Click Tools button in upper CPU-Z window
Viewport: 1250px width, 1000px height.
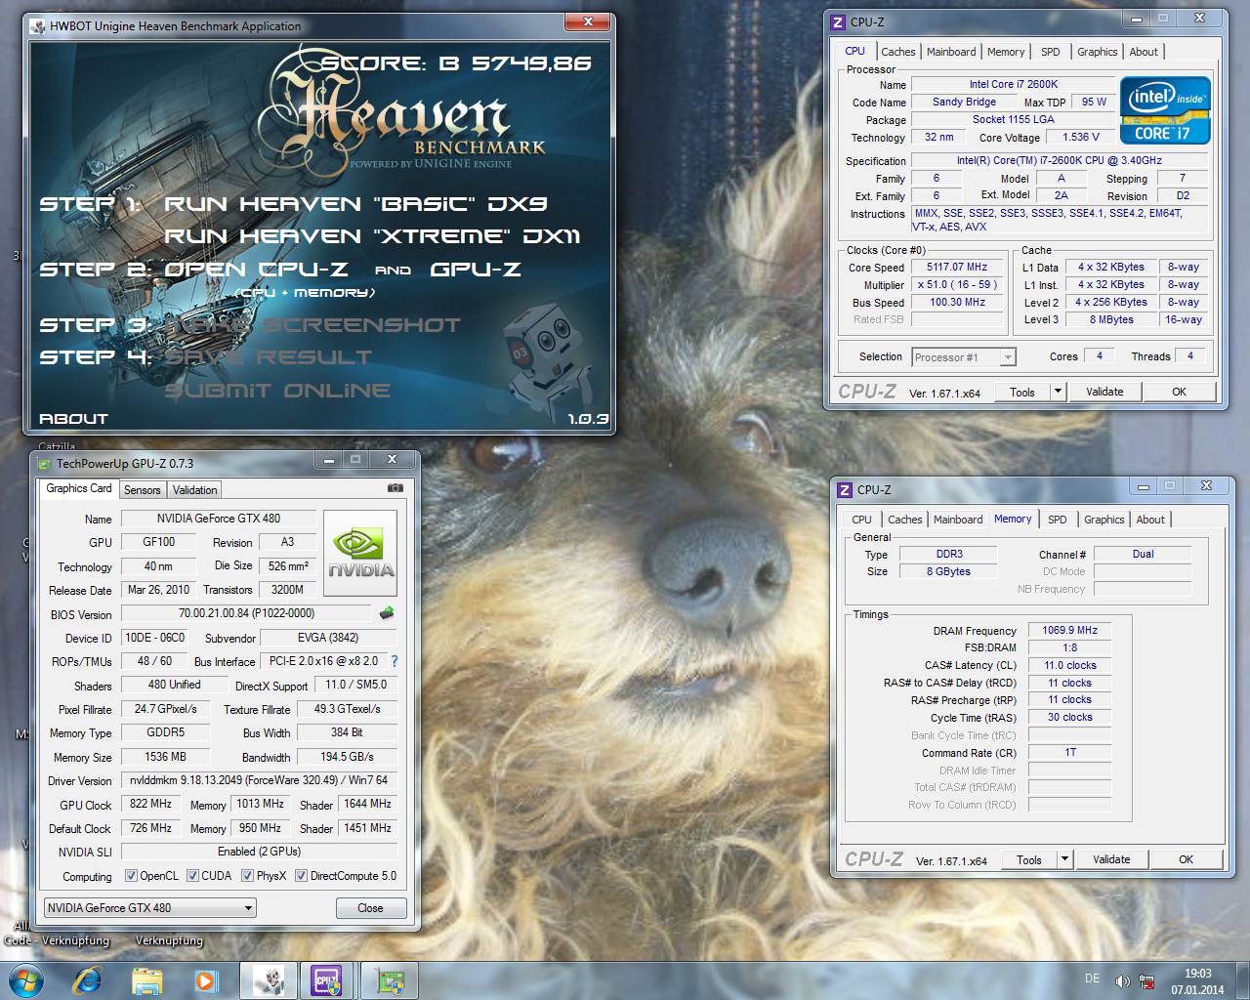pyautogui.click(x=1022, y=392)
